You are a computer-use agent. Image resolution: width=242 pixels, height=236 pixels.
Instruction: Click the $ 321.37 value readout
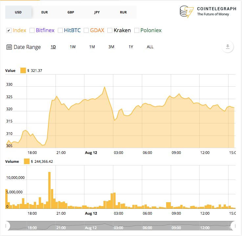click(35, 71)
